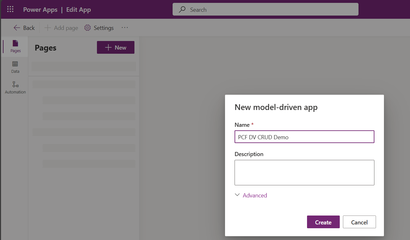
Task: Focus the Name field with PCF DV CRUD Demo
Action: pyautogui.click(x=304, y=137)
